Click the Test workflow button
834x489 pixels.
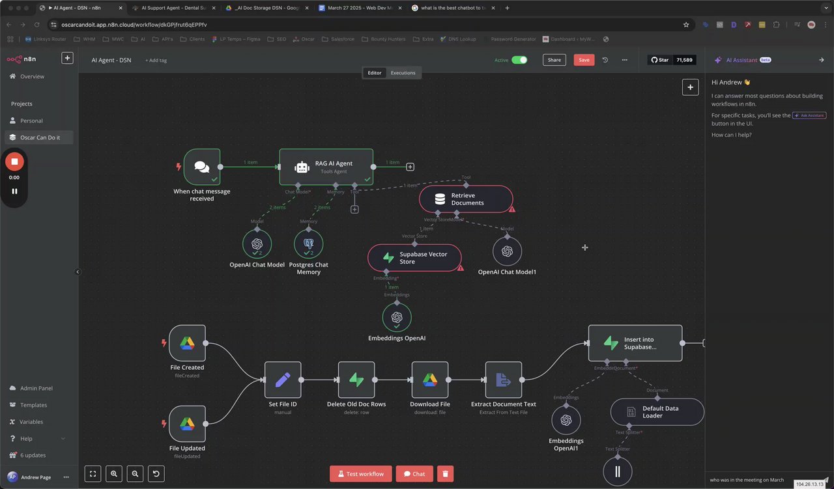point(361,473)
